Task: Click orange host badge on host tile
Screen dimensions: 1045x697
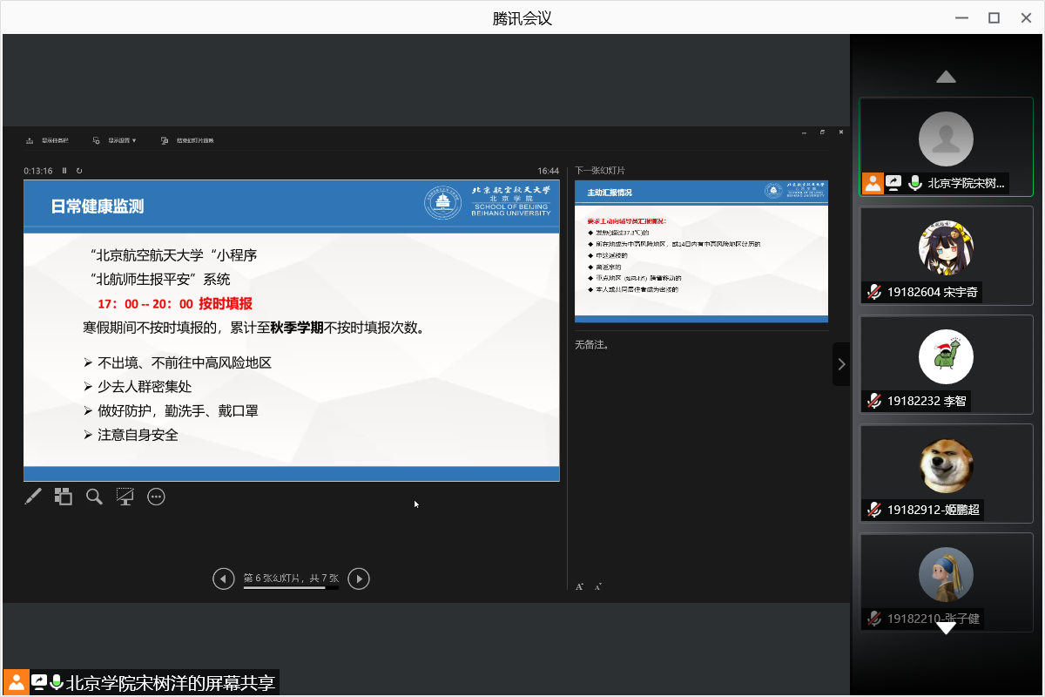Action: 873,183
